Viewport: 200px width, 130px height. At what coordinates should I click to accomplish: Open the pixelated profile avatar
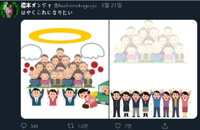tap(9, 10)
